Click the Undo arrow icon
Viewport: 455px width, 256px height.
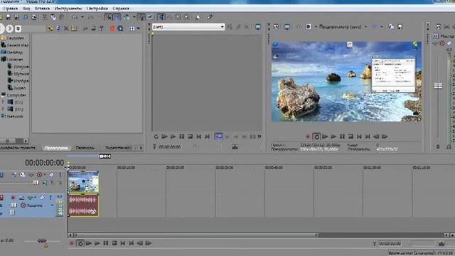tap(74, 17)
